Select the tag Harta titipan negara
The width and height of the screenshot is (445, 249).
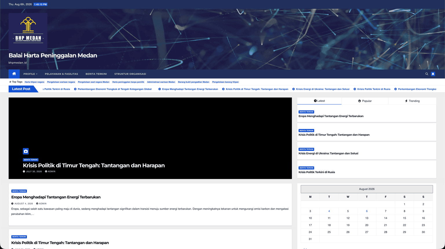(x=34, y=82)
